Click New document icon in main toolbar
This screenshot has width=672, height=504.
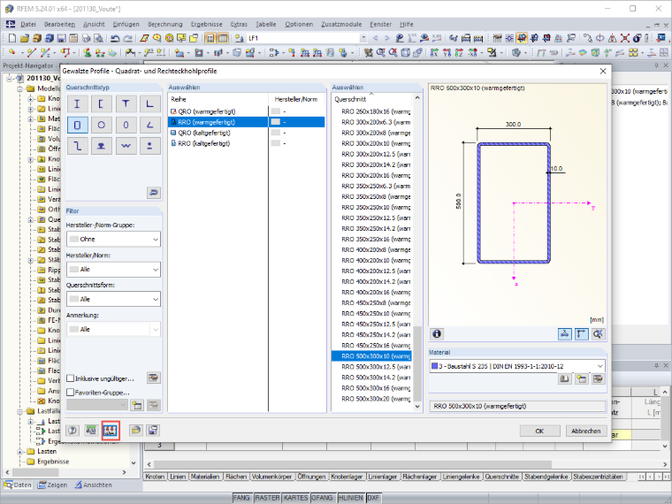(12, 38)
